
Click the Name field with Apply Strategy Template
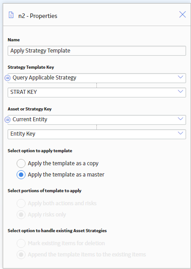click(x=97, y=51)
